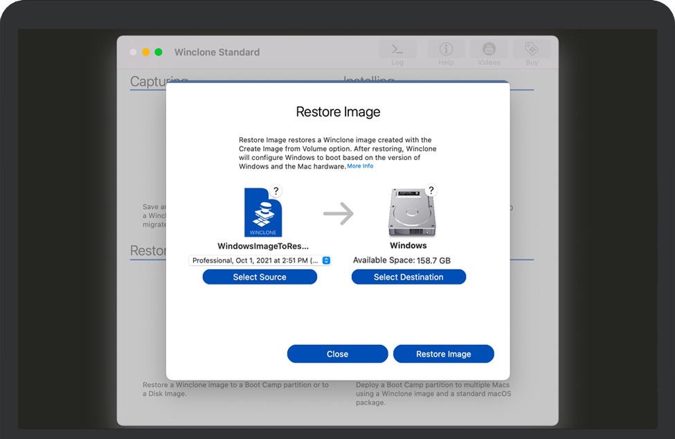Click the yellow minimize window button
675x439 pixels.
[x=145, y=52]
